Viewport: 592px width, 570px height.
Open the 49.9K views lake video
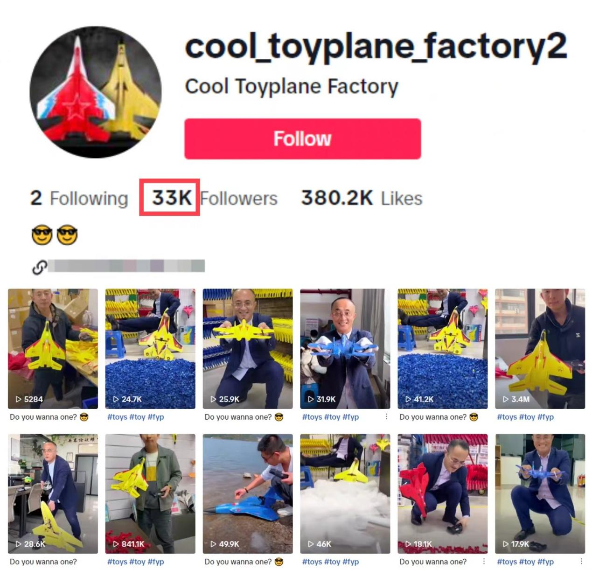coord(248,494)
